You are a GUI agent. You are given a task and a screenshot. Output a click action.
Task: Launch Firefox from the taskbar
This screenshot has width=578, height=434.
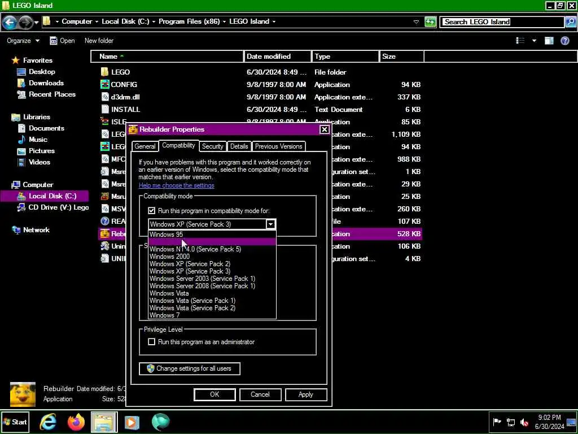point(76,422)
